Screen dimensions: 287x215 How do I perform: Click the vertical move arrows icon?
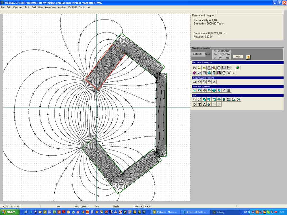tap(224, 99)
